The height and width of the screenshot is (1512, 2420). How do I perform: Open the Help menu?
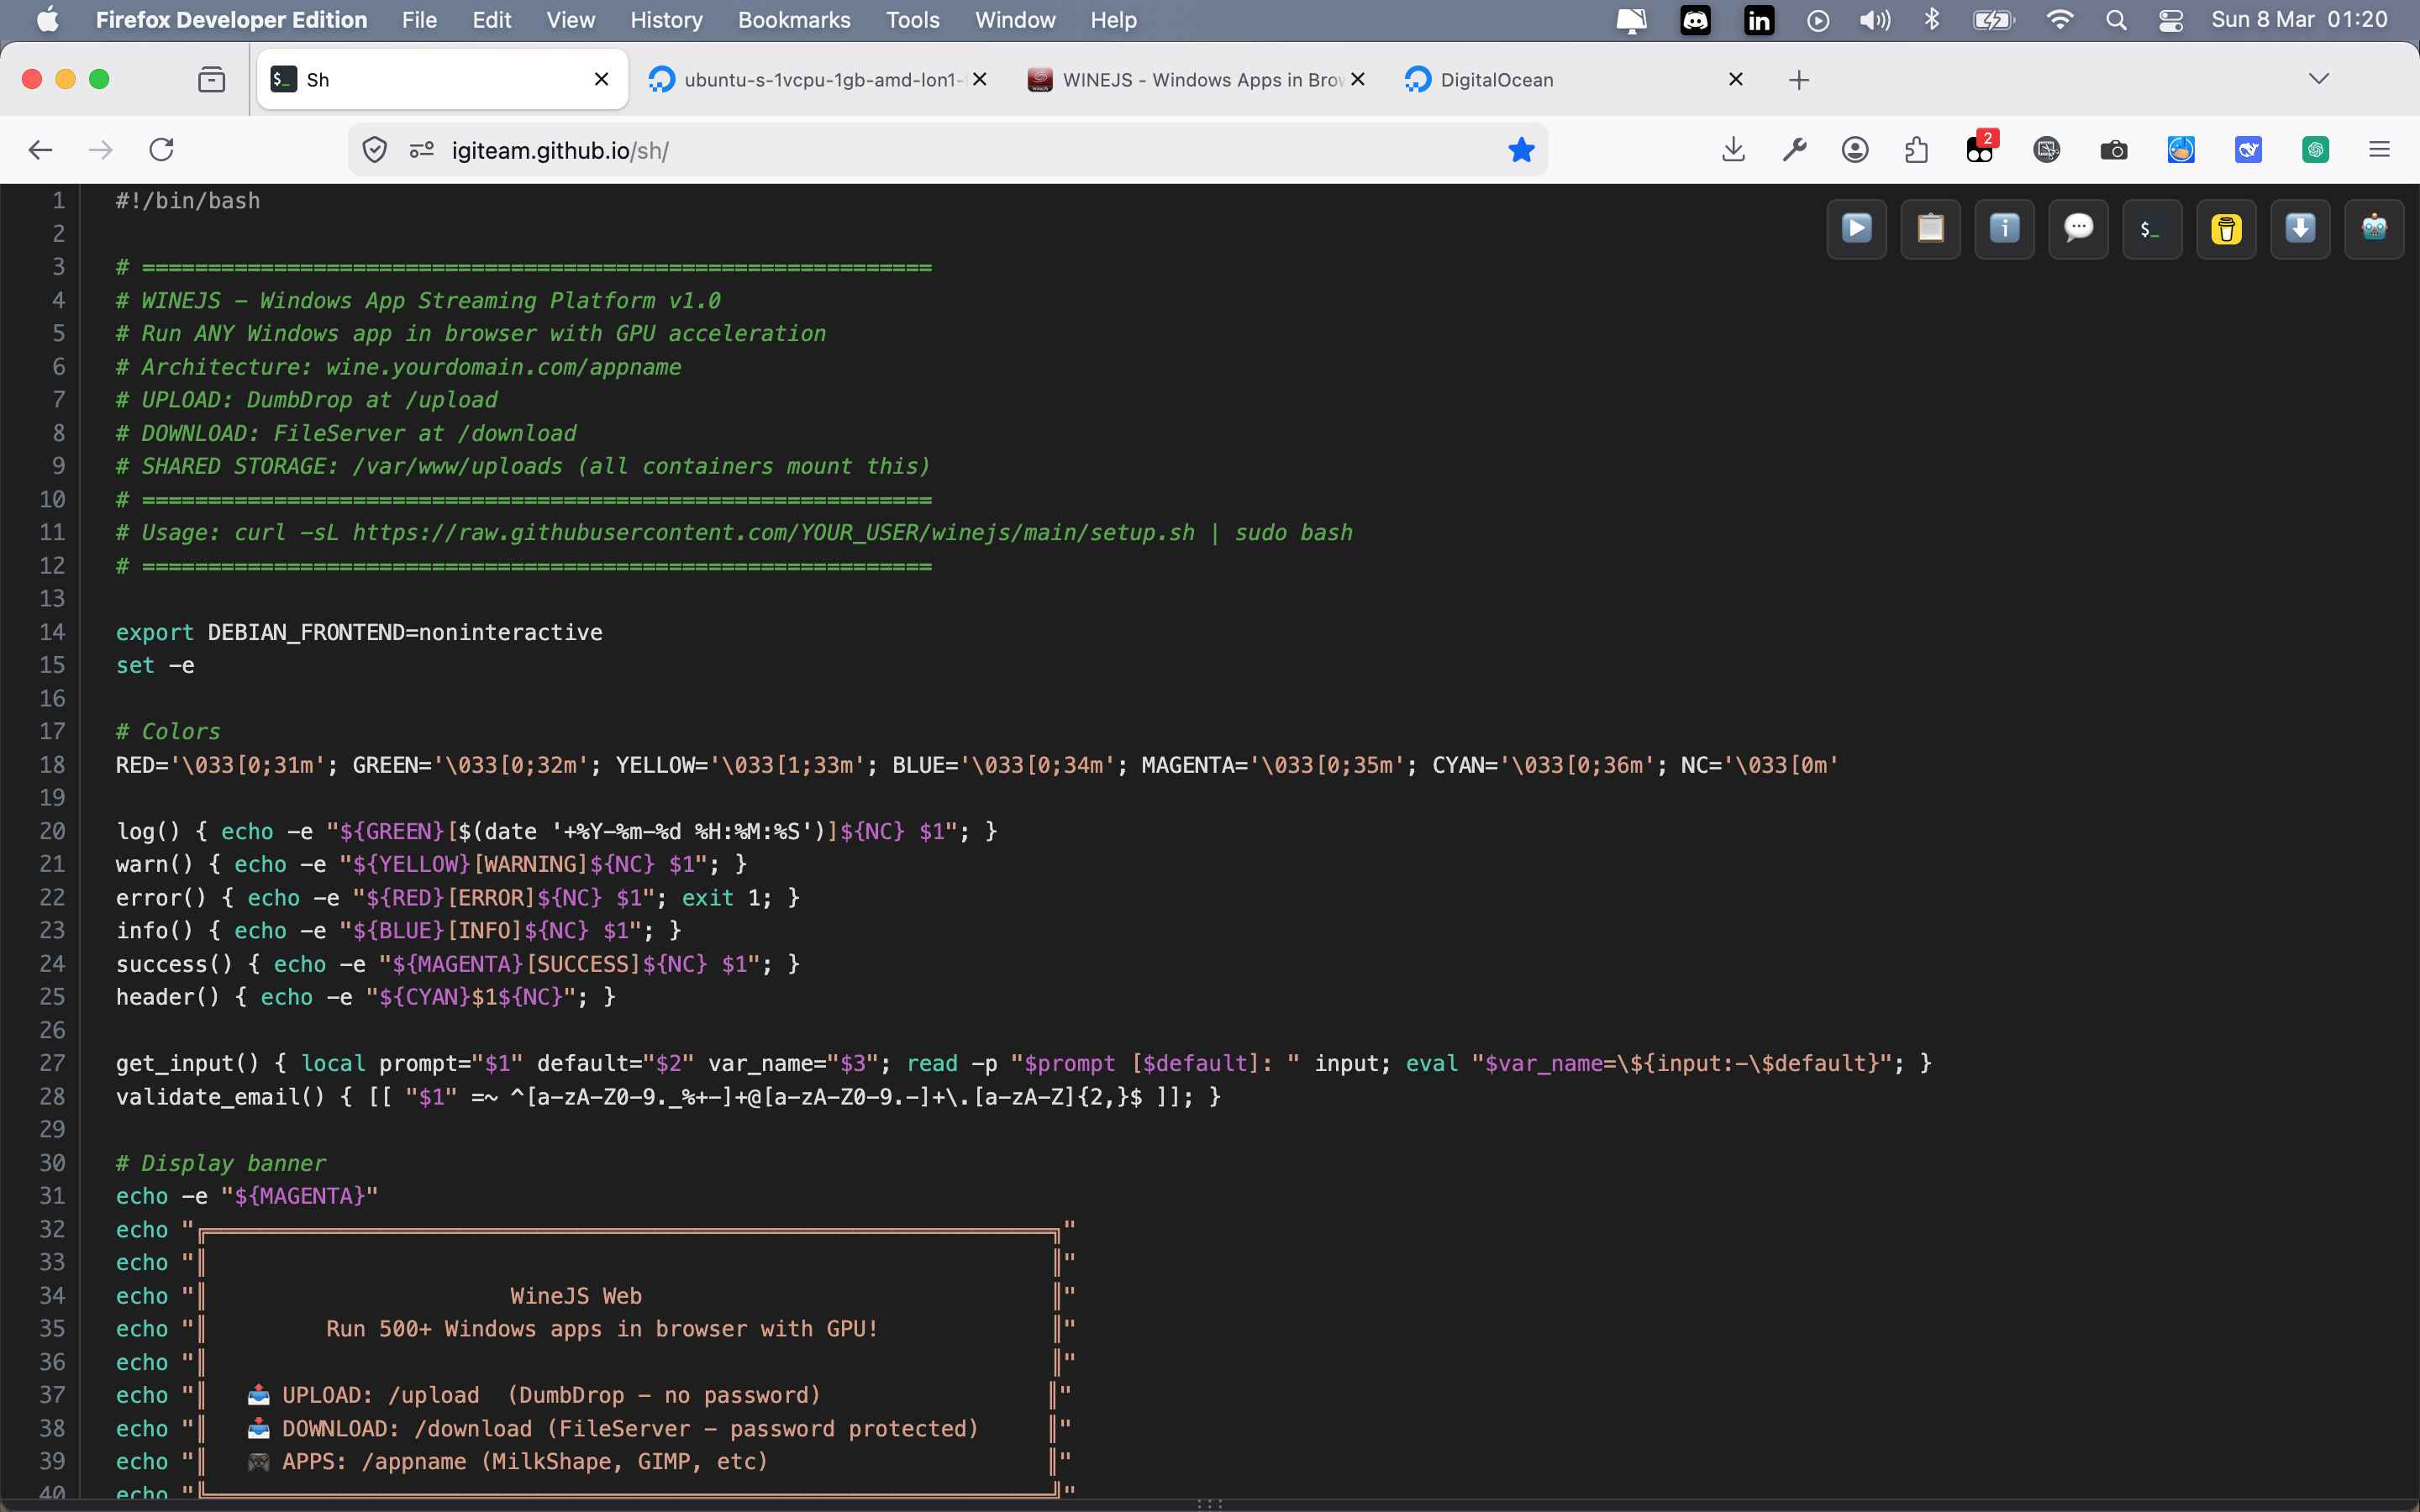1113,20
